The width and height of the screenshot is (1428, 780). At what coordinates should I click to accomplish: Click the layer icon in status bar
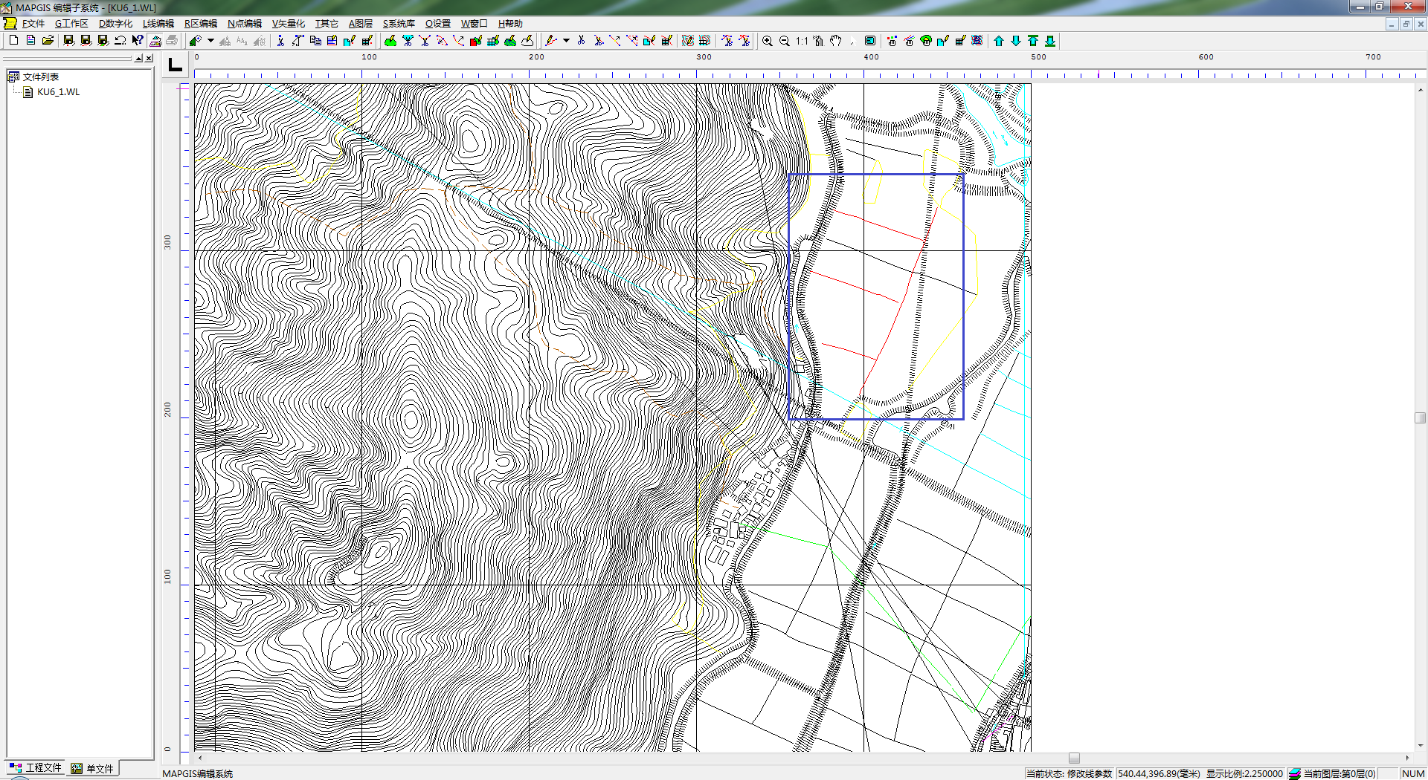[x=1295, y=773]
